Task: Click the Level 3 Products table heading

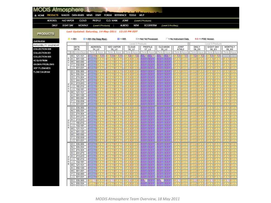Action: pos(213,44)
